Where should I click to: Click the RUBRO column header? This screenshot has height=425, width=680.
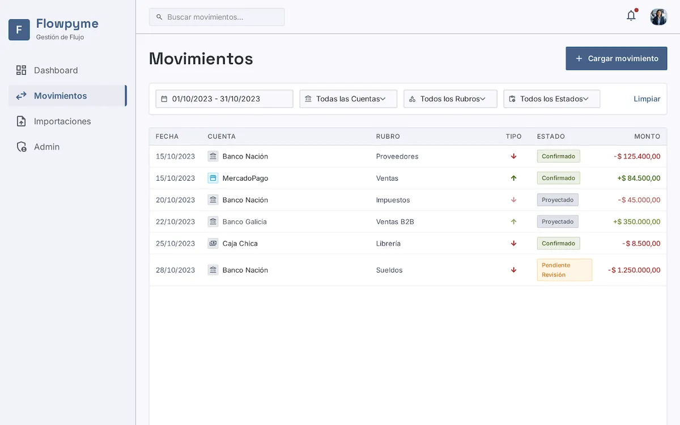388,137
